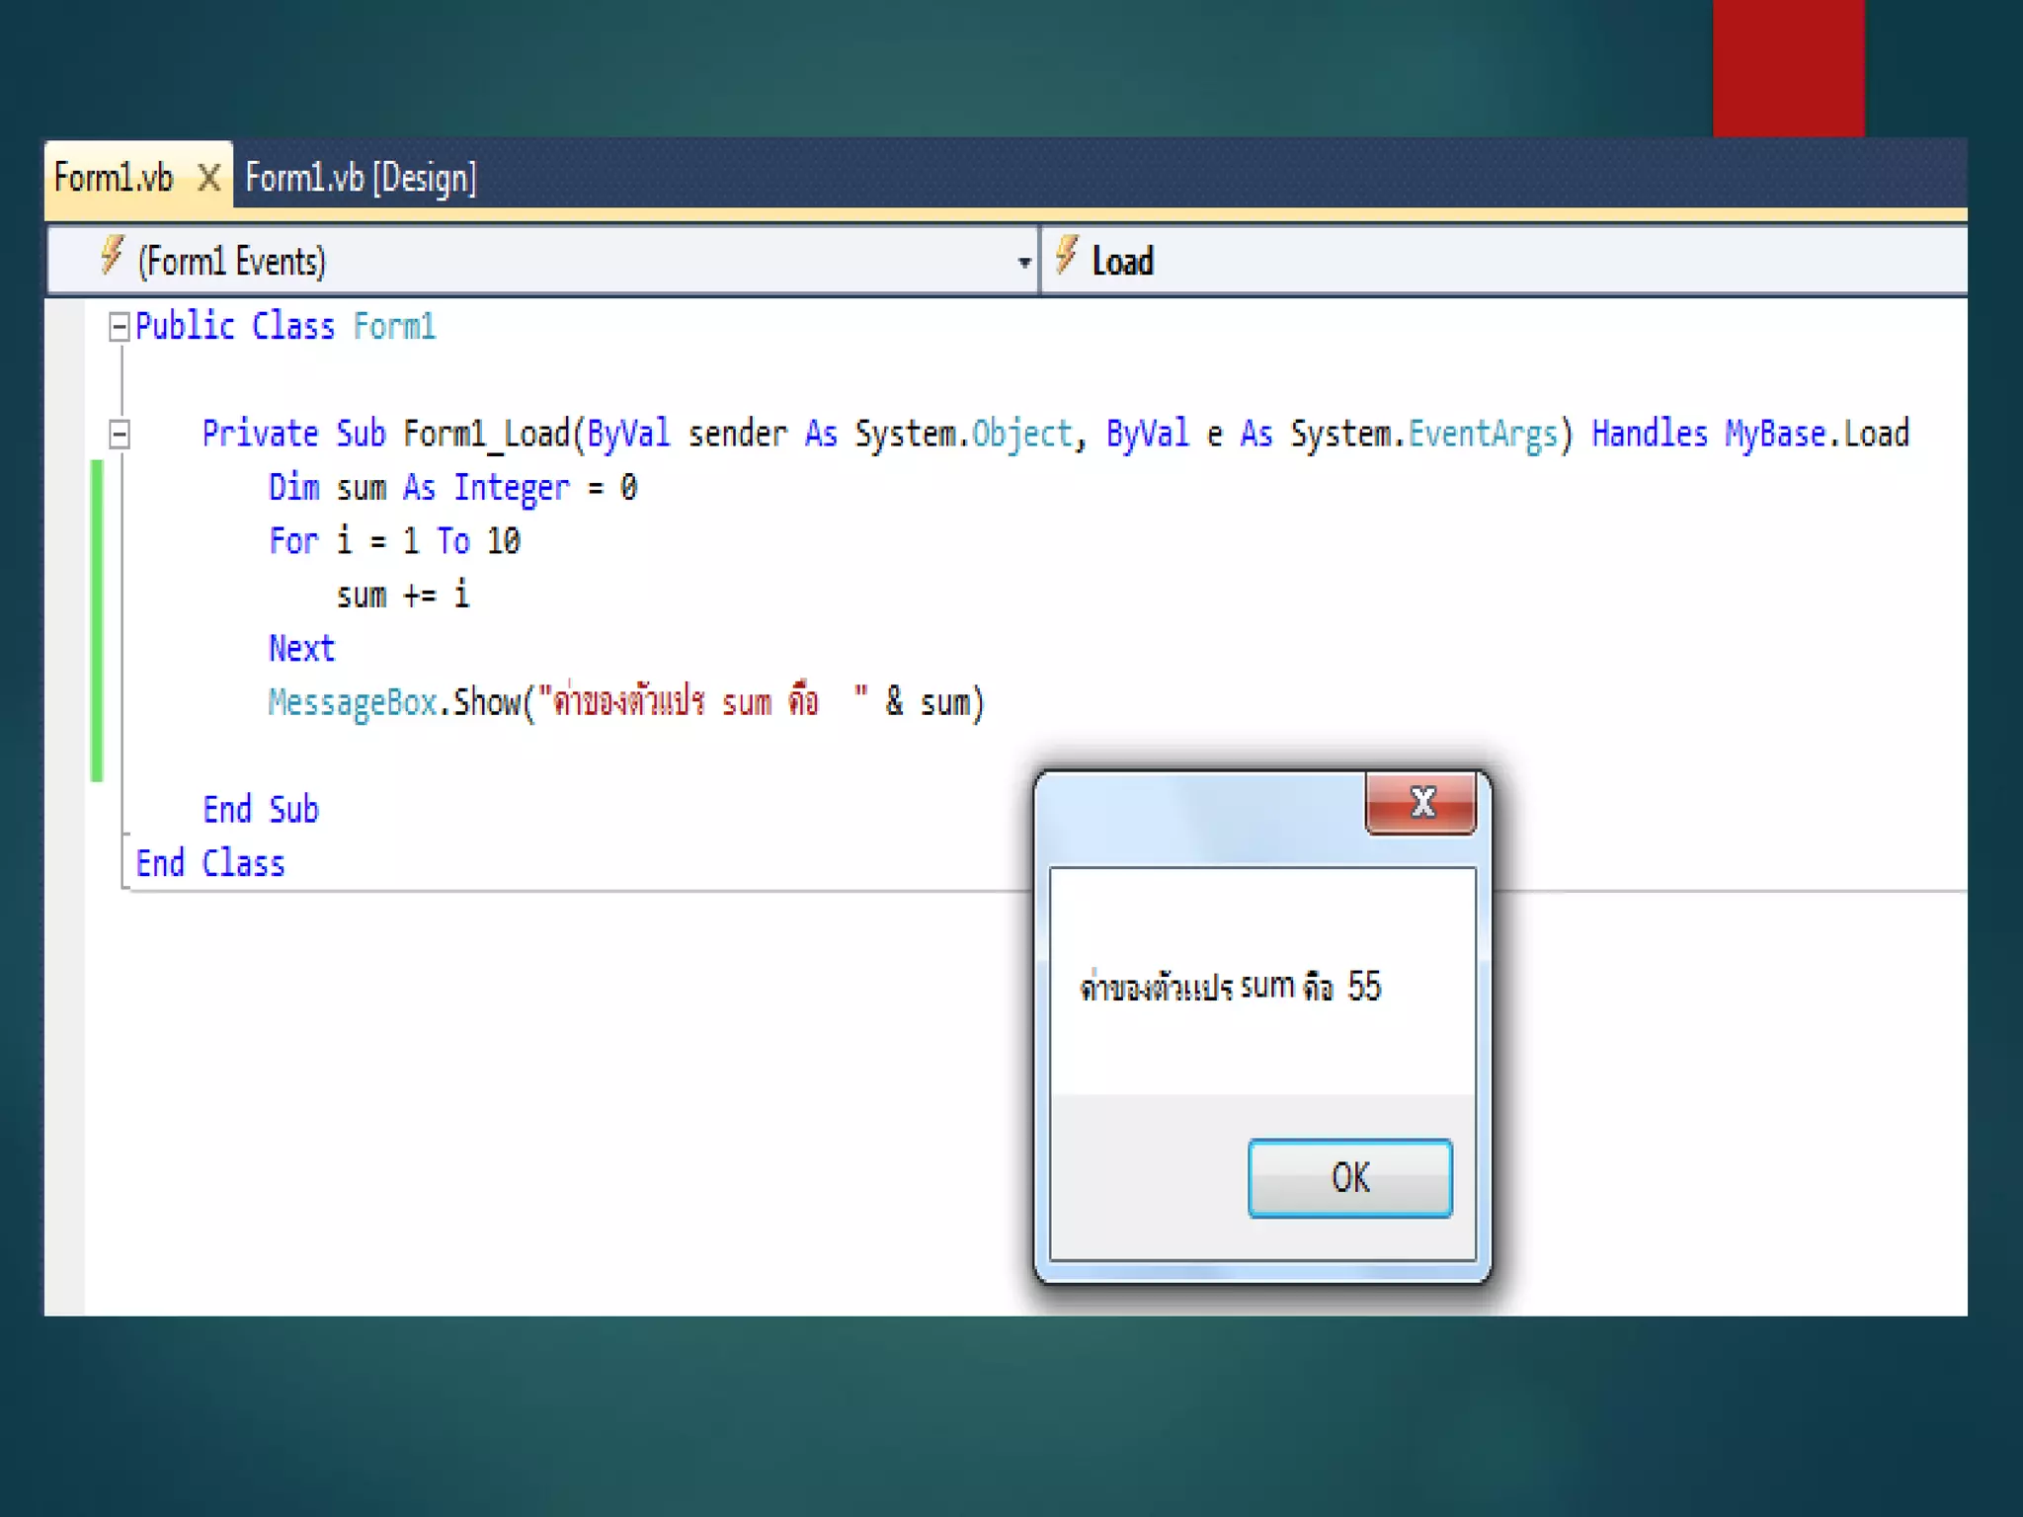Screen dimensions: 2023x1517
Task: Click the End Class line
Action: [210, 864]
